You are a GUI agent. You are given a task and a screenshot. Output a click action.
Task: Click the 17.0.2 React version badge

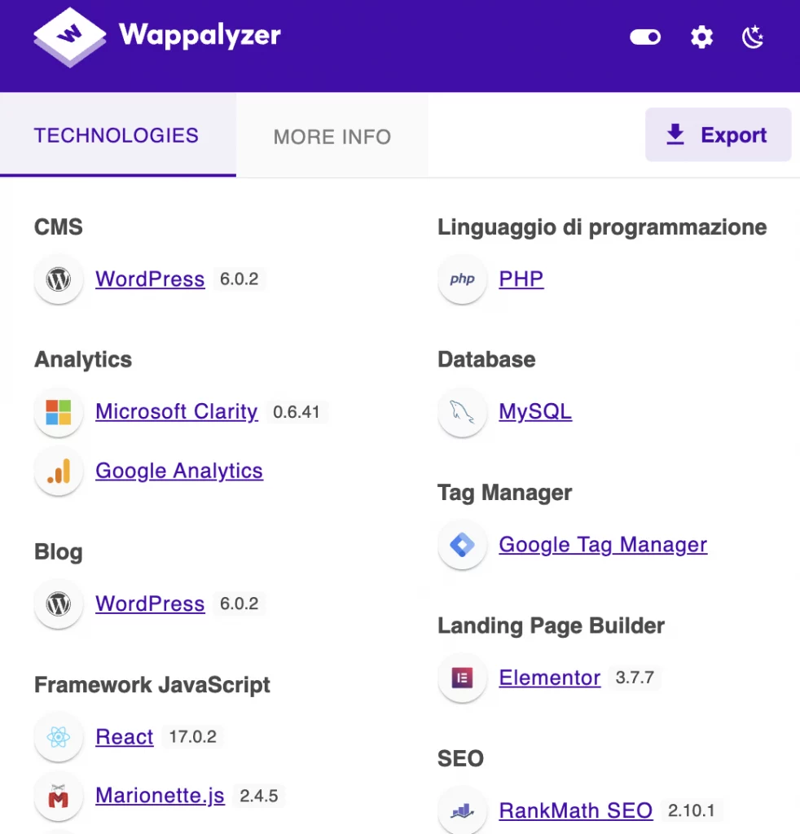pos(192,736)
